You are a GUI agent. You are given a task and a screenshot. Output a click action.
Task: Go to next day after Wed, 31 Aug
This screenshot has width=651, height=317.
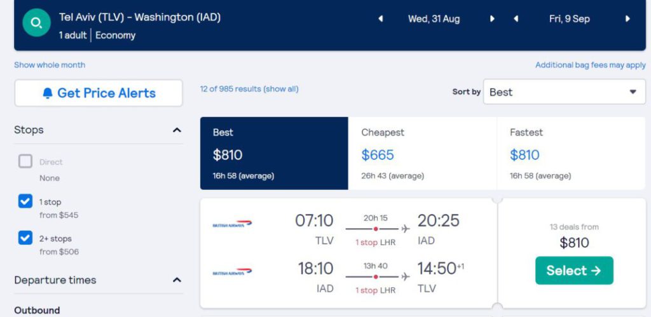click(x=492, y=18)
